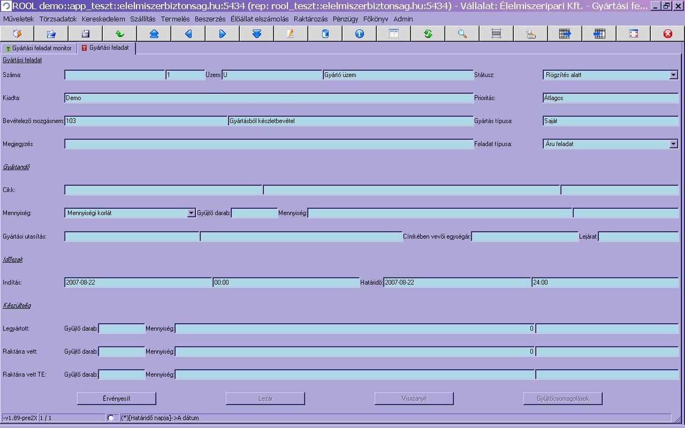Click the open folder toolbar icon
The height and width of the screenshot is (428, 685).
tap(51, 34)
